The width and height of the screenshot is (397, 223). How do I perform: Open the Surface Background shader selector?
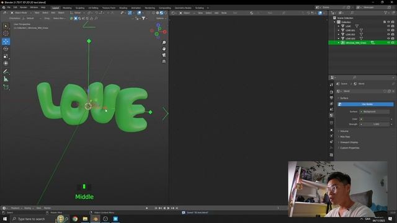[375, 111]
